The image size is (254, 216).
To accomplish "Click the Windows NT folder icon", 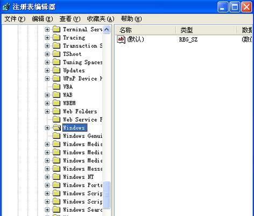I will (57, 177).
